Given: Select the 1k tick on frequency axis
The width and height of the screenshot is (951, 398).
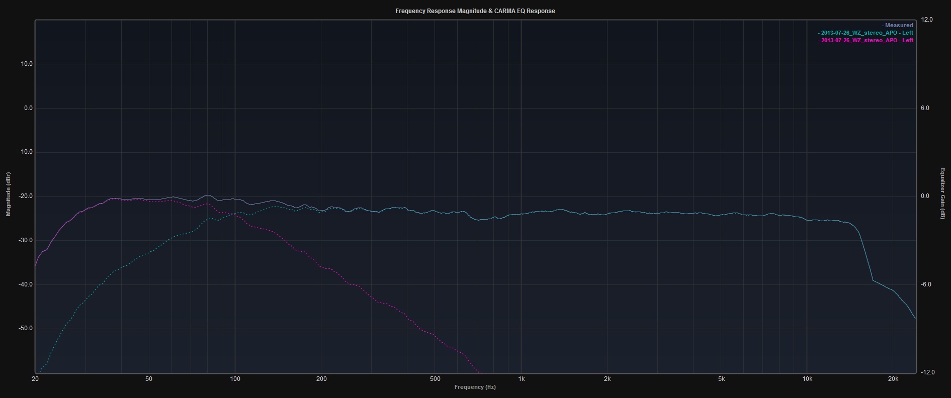Looking at the screenshot, I should coord(522,379).
